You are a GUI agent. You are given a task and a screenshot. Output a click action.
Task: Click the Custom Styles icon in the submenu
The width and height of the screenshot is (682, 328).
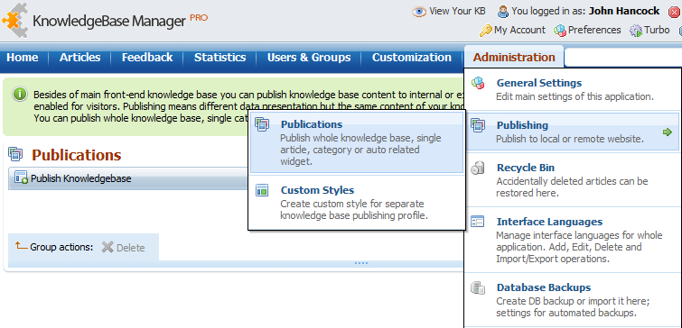tap(262, 190)
